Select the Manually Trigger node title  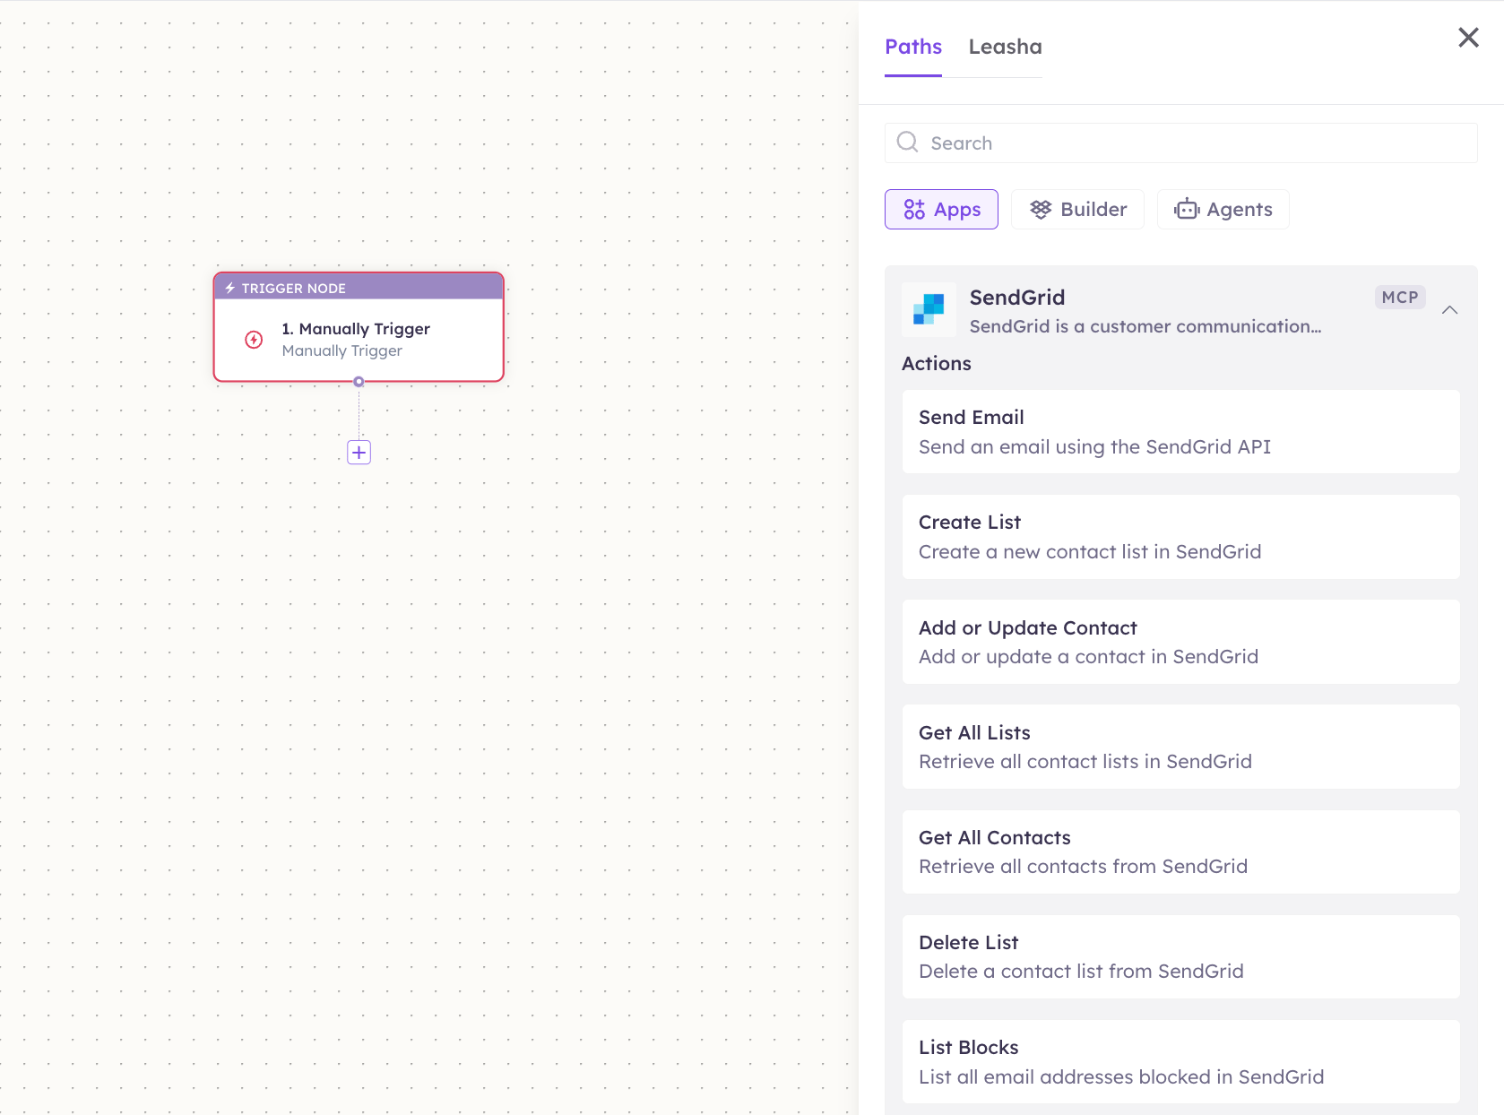(356, 329)
